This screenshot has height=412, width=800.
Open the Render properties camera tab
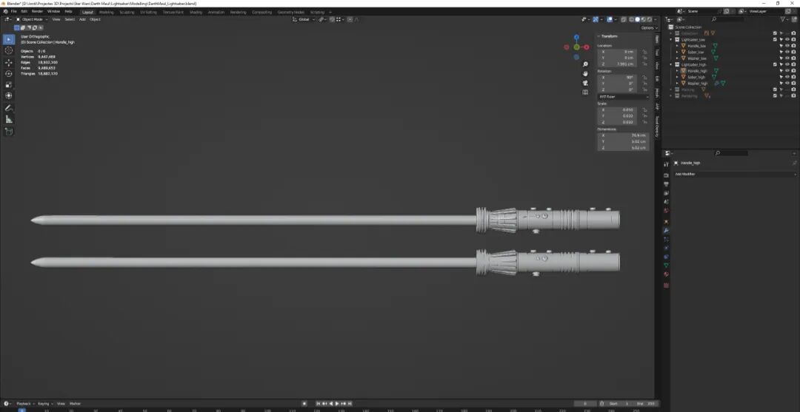(666, 175)
